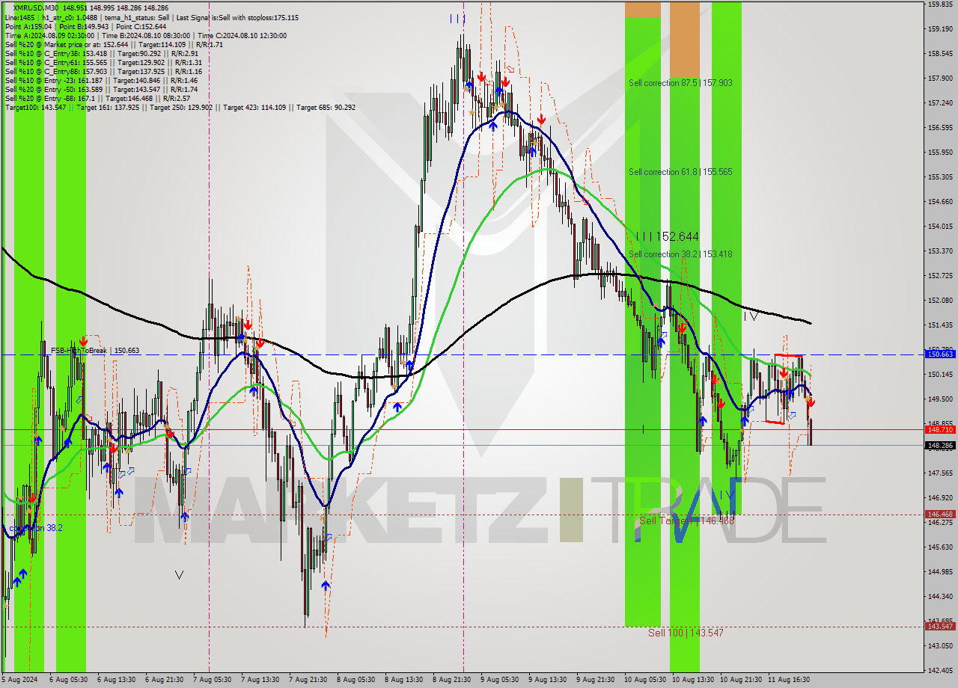Click the 'Sell %10 @ C_Entry61: 155.565' line
Viewport: 958px width, 688px height.
(104, 62)
